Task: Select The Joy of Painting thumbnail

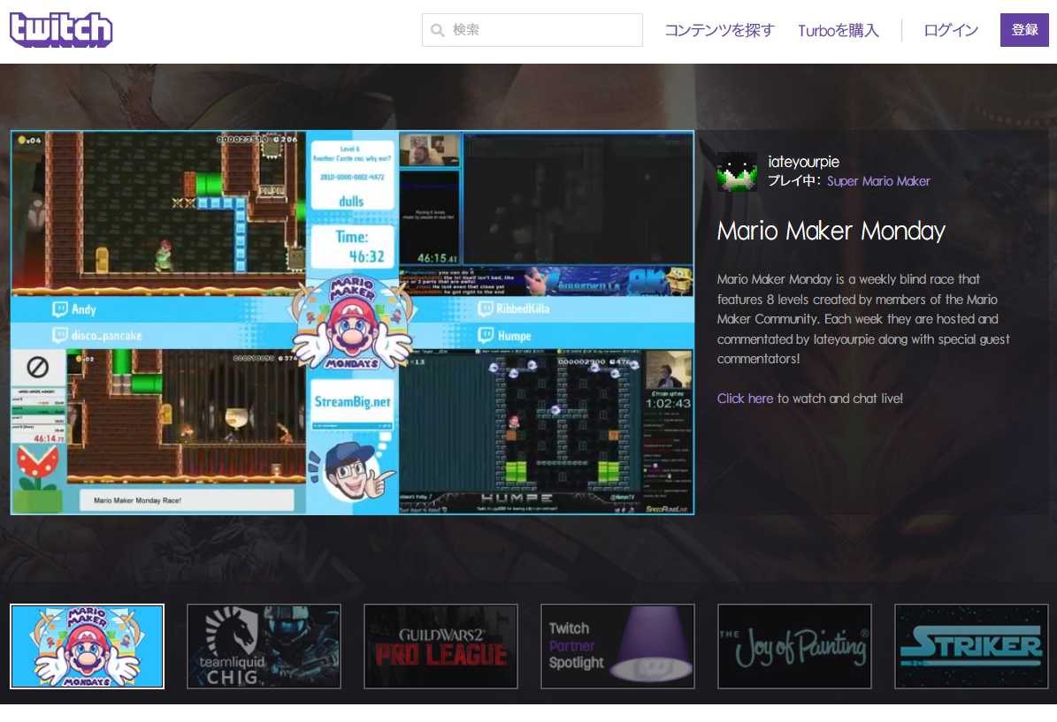Action: pos(795,647)
